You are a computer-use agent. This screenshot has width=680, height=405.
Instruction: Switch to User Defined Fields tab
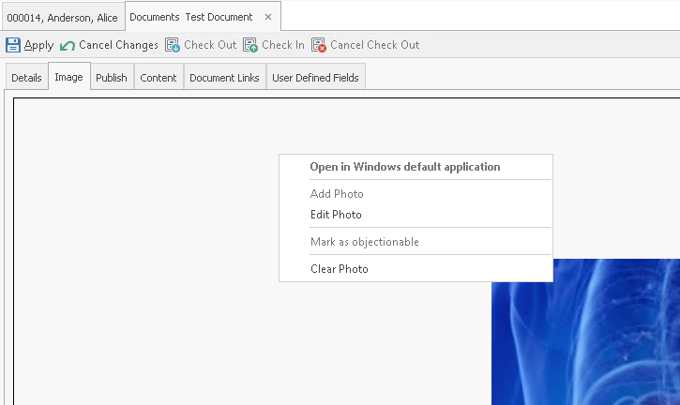point(315,78)
